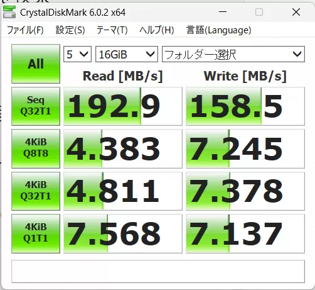
Task: Expand the test count dropdown showing 5
Action: coord(77,54)
